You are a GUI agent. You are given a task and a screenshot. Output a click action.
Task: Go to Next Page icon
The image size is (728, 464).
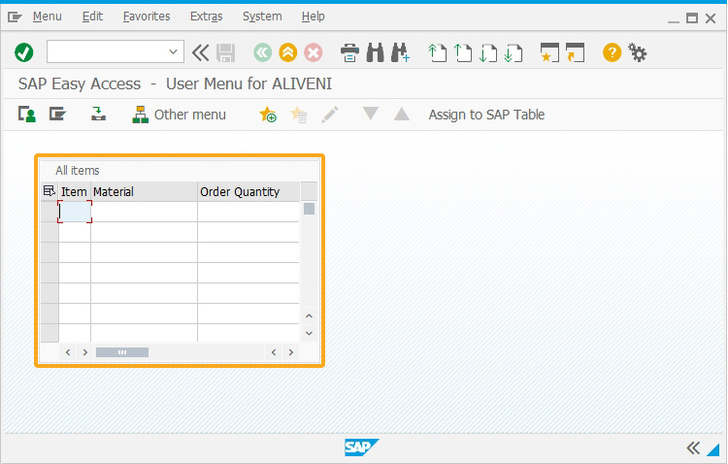click(488, 52)
